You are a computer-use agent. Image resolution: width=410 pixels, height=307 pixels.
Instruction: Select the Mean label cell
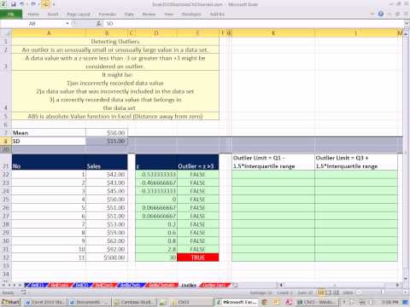click(49, 133)
